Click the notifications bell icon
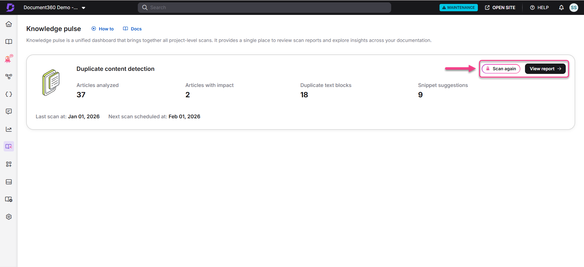The height and width of the screenshot is (267, 584). [x=561, y=8]
